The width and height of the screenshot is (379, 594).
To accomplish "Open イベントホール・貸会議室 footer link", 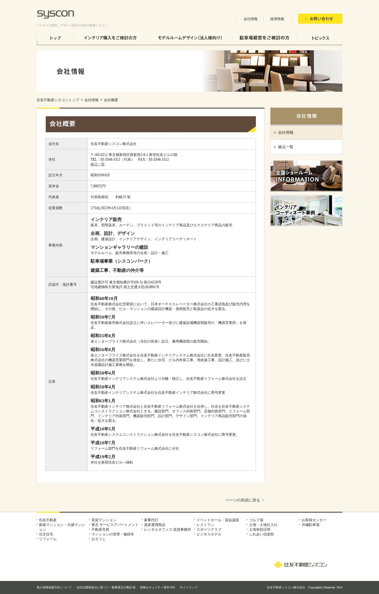I will coord(218,520).
